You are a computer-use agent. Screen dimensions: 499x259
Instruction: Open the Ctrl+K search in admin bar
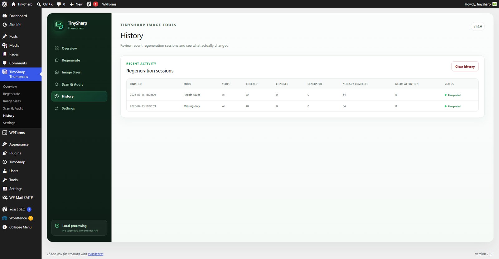(45, 4)
